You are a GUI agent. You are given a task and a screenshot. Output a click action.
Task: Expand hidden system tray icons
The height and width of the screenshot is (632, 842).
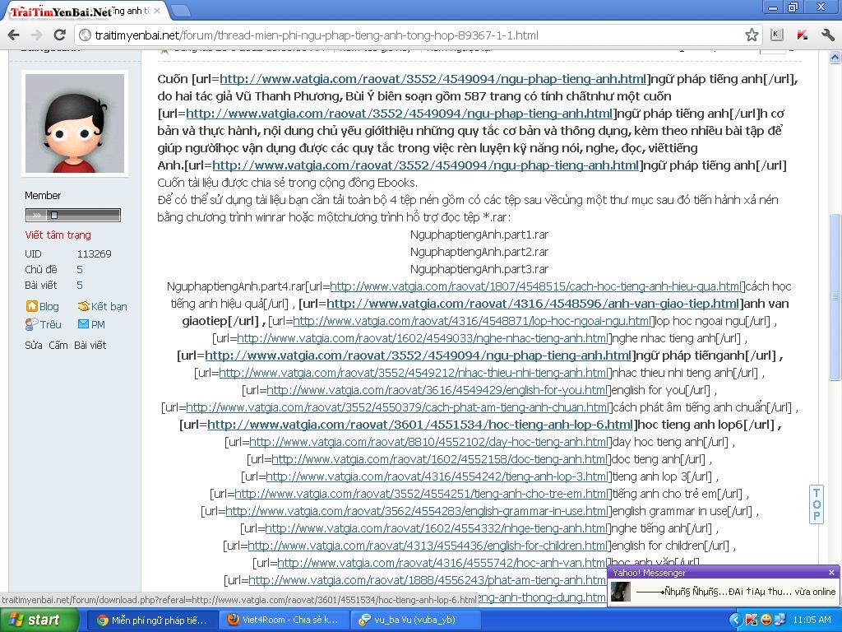click(735, 620)
